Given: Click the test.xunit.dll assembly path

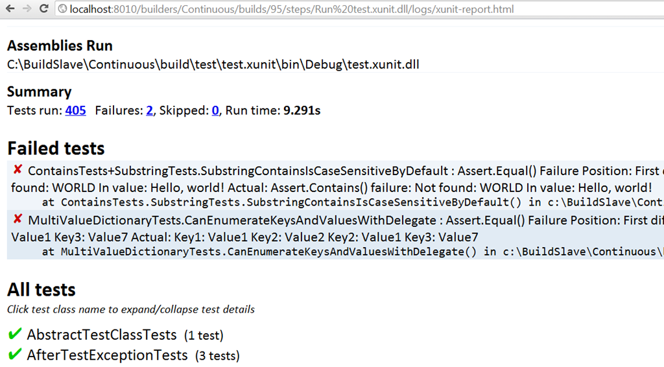Looking at the screenshot, I should [213, 64].
